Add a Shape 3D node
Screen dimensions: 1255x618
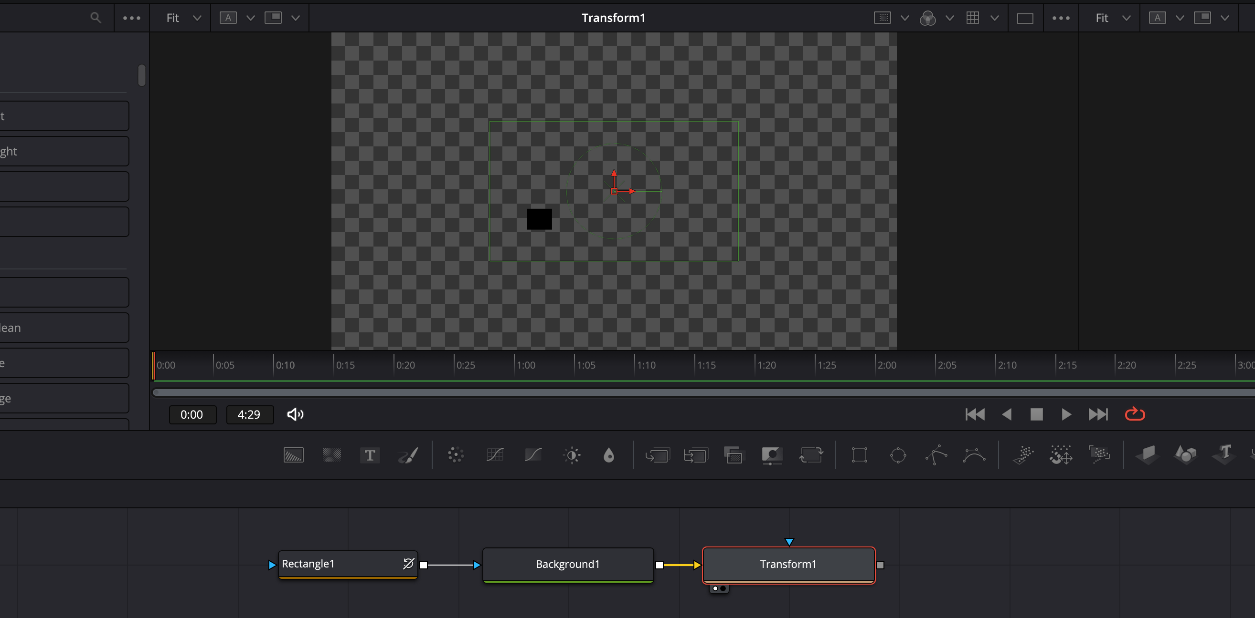click(1186, 455)
